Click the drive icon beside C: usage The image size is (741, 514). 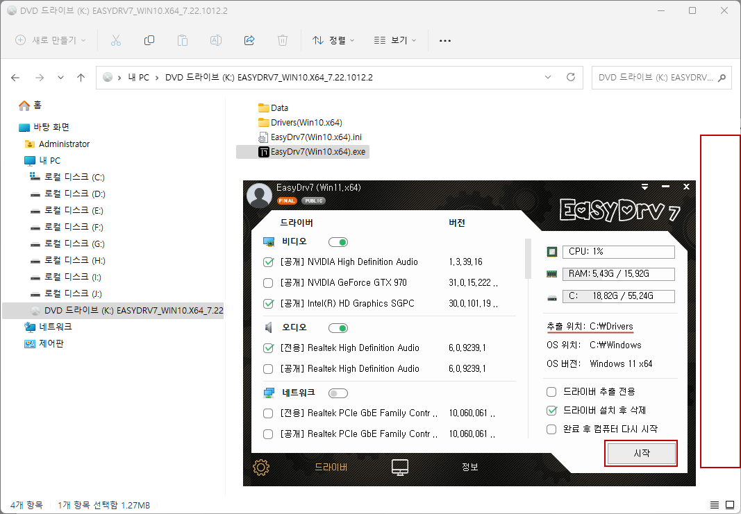(551, 298)
